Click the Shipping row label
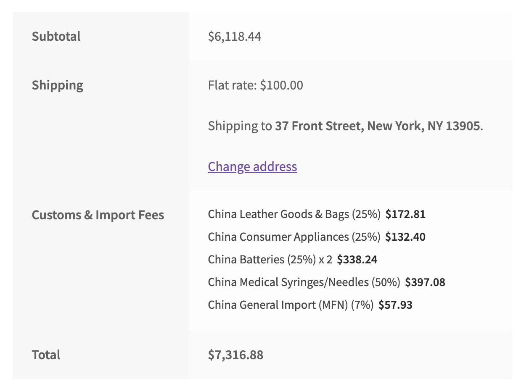Screen dimensions: 529x389 tap(58, 85)
